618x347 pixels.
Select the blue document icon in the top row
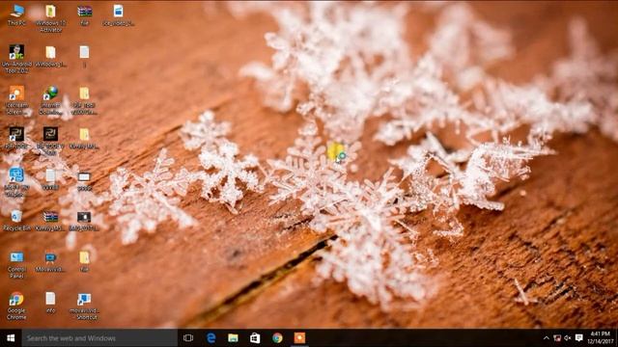pyautogui.click(x=118, y=15)
